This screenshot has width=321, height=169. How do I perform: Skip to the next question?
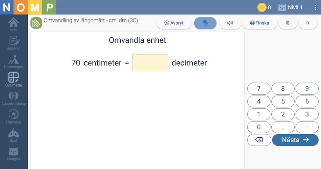[308, 23]
